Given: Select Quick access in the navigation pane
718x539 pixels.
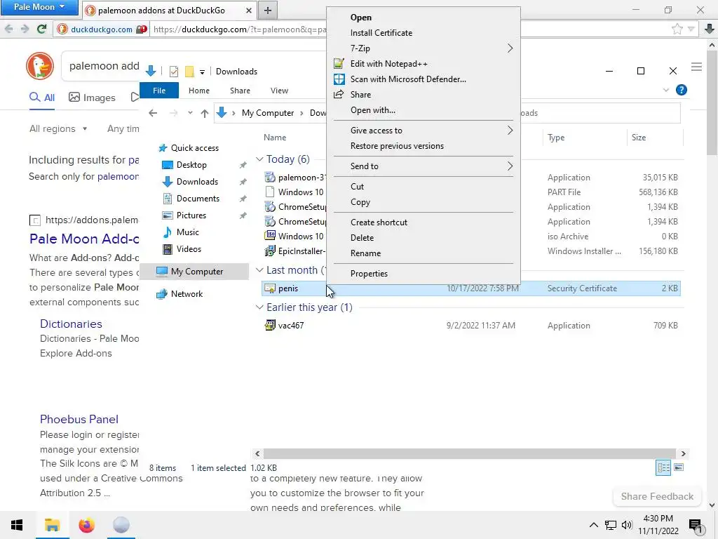Looking at the screenshot, I should tap(195, 148).
